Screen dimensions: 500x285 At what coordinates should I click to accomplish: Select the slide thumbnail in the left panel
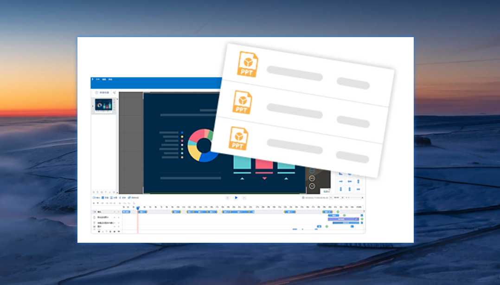pos(103,105)
